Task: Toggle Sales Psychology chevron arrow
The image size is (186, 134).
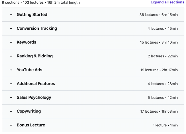Action: (x=11, y=98)
